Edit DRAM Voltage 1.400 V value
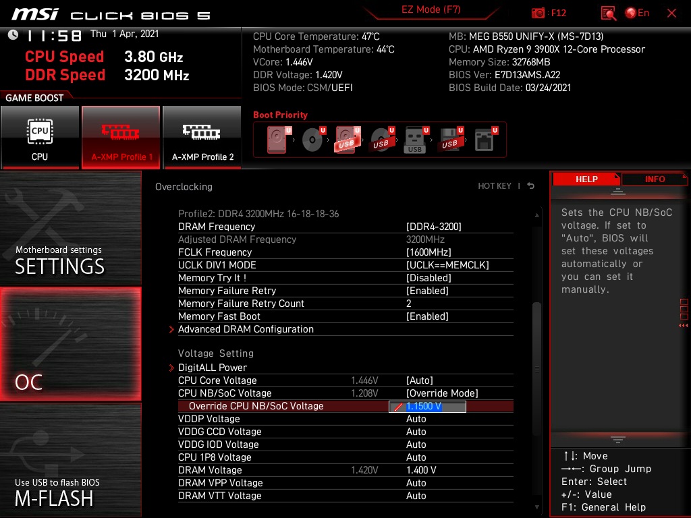Viewport: 691px width, 518px height. pyautogui.click(x=421, y=470)
